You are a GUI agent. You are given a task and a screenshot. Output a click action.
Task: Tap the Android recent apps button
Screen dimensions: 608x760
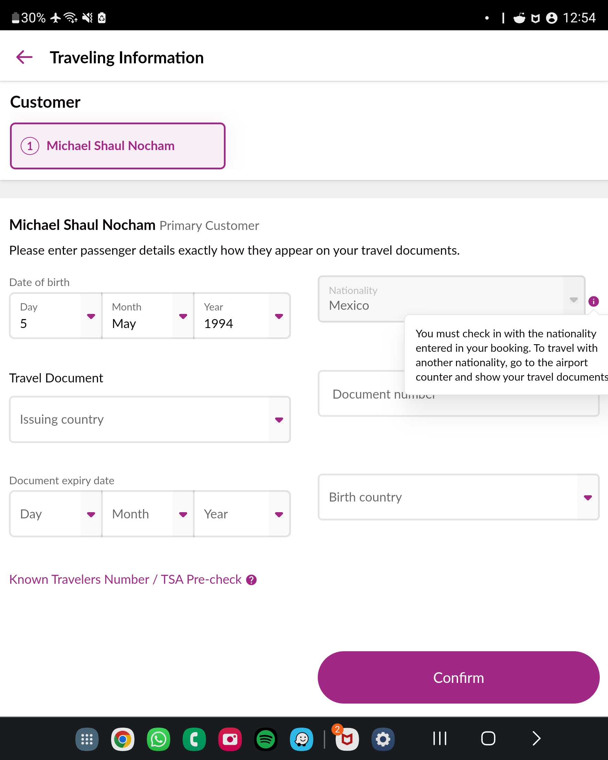tap(439, 738)
